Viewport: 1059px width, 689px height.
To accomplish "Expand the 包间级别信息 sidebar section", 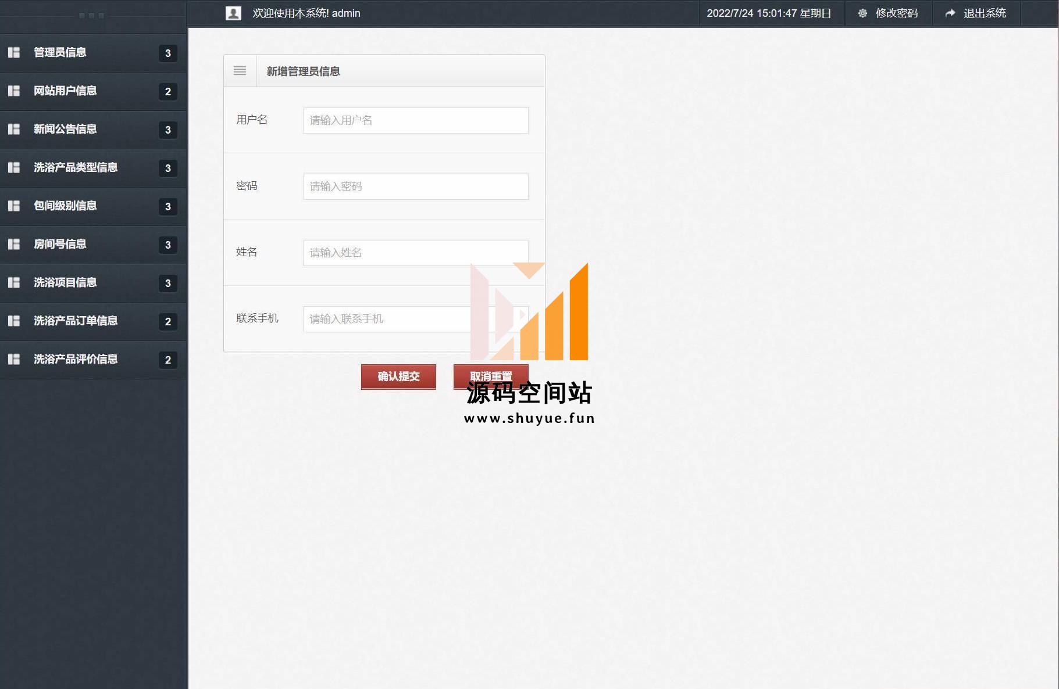I will click(65, 206).
